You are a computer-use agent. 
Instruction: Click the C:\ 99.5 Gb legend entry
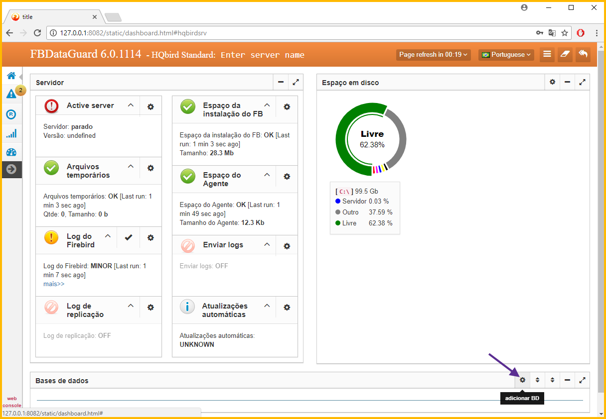356,191
